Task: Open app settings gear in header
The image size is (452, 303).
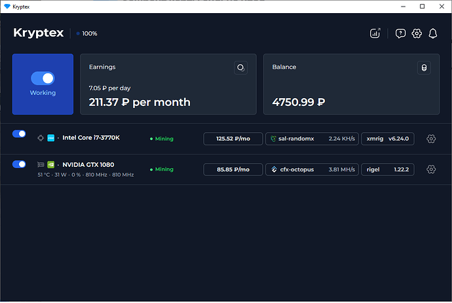Action: [417, 33]
